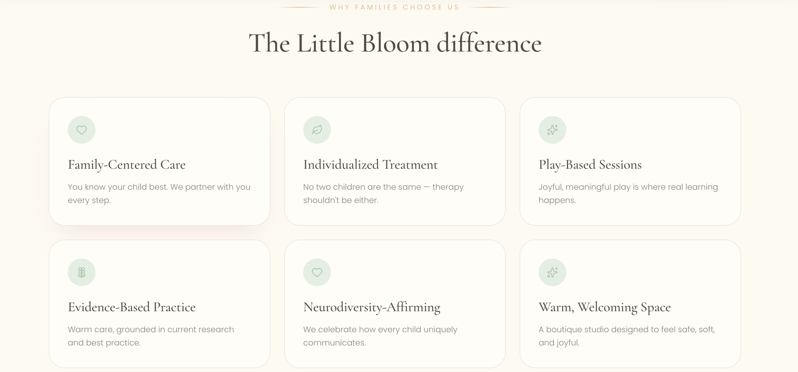Select the Family-Centered Care heading

[127, 165]
